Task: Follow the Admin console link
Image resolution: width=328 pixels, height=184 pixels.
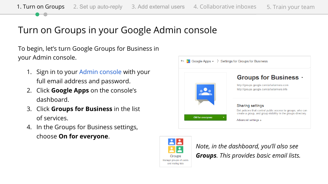Action: coord(100,72)
